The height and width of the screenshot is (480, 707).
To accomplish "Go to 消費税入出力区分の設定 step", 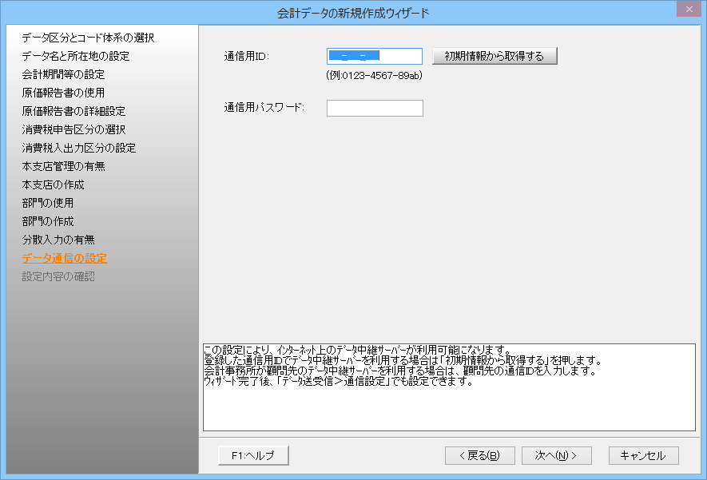I will (x=78, y=148).
